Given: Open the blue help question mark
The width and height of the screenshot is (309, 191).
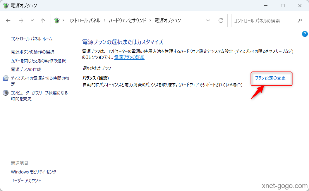Looking at the screenshot, I should point(305,34).
